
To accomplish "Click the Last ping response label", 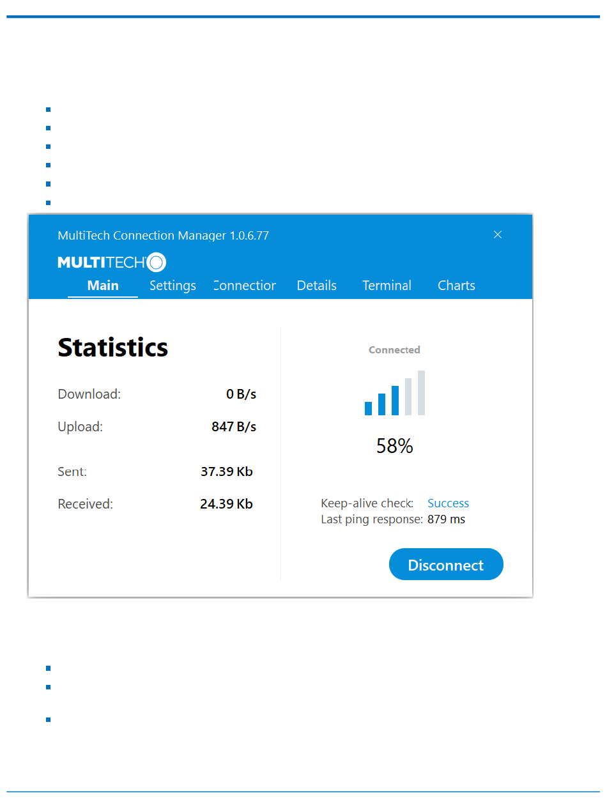I will (372, 519).
